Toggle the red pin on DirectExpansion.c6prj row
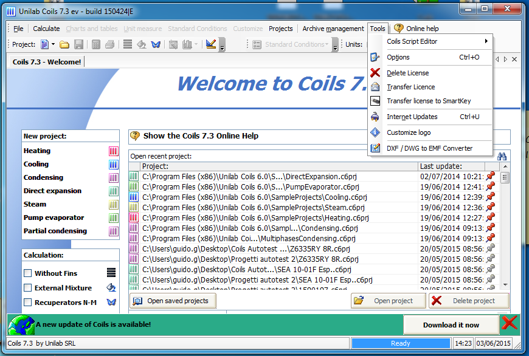 491,176
